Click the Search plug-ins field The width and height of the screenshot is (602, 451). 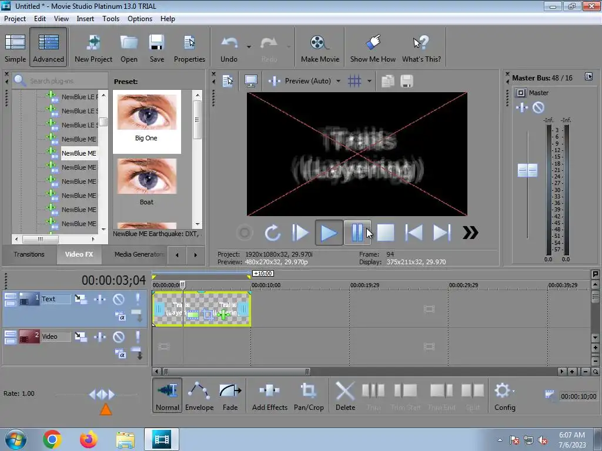[59, 81]
